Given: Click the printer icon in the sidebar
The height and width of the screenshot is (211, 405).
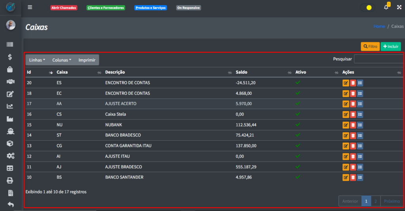Looking at the screenshot, I should pos(10,181).
